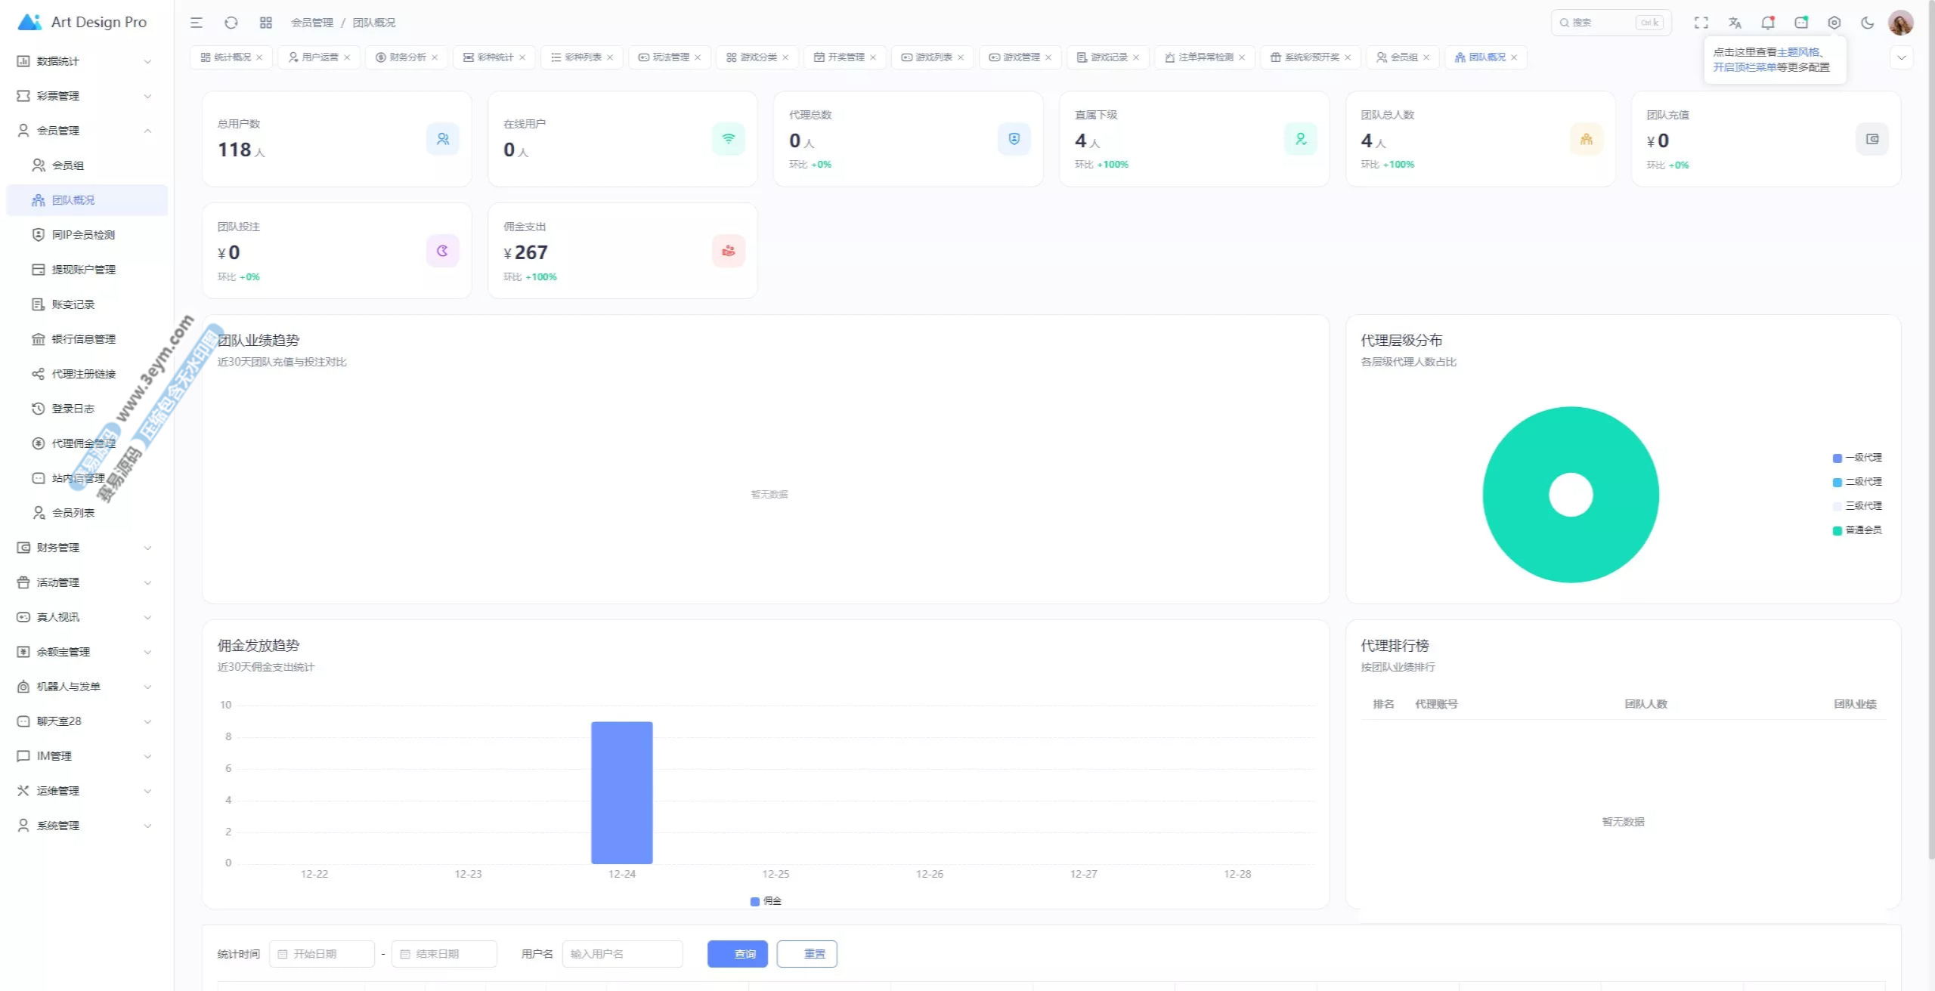
Task: Toggle the 一级代理 legend in the pie chart
Action: tap(1857, 458)
